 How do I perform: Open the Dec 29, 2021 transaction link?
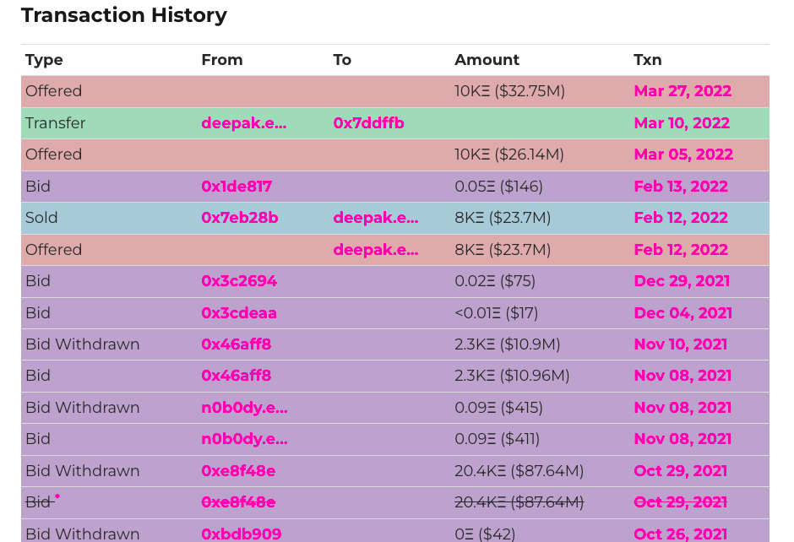tap(682, 281)
